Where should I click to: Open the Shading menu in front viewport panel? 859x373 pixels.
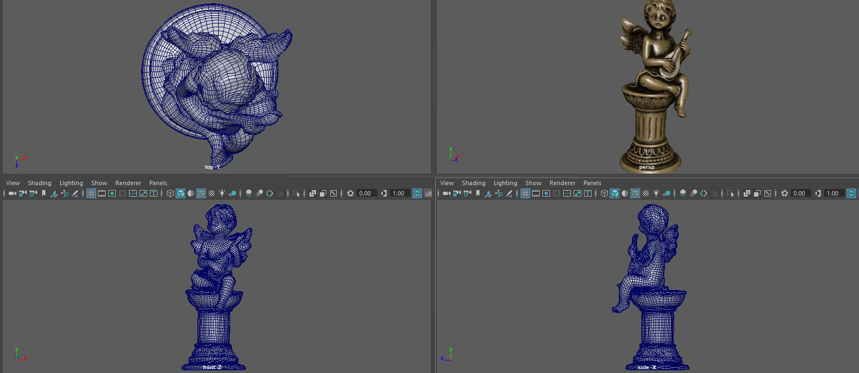point(39,183)
